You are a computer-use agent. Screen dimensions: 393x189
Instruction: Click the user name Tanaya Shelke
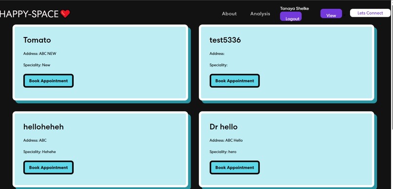pyautogui.click(x=294, y=8)
